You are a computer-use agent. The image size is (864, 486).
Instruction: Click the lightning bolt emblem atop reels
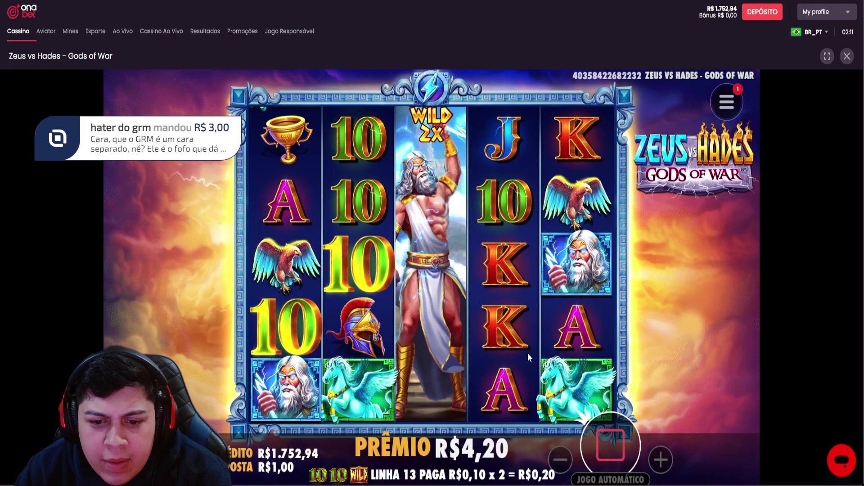[431, 87]
